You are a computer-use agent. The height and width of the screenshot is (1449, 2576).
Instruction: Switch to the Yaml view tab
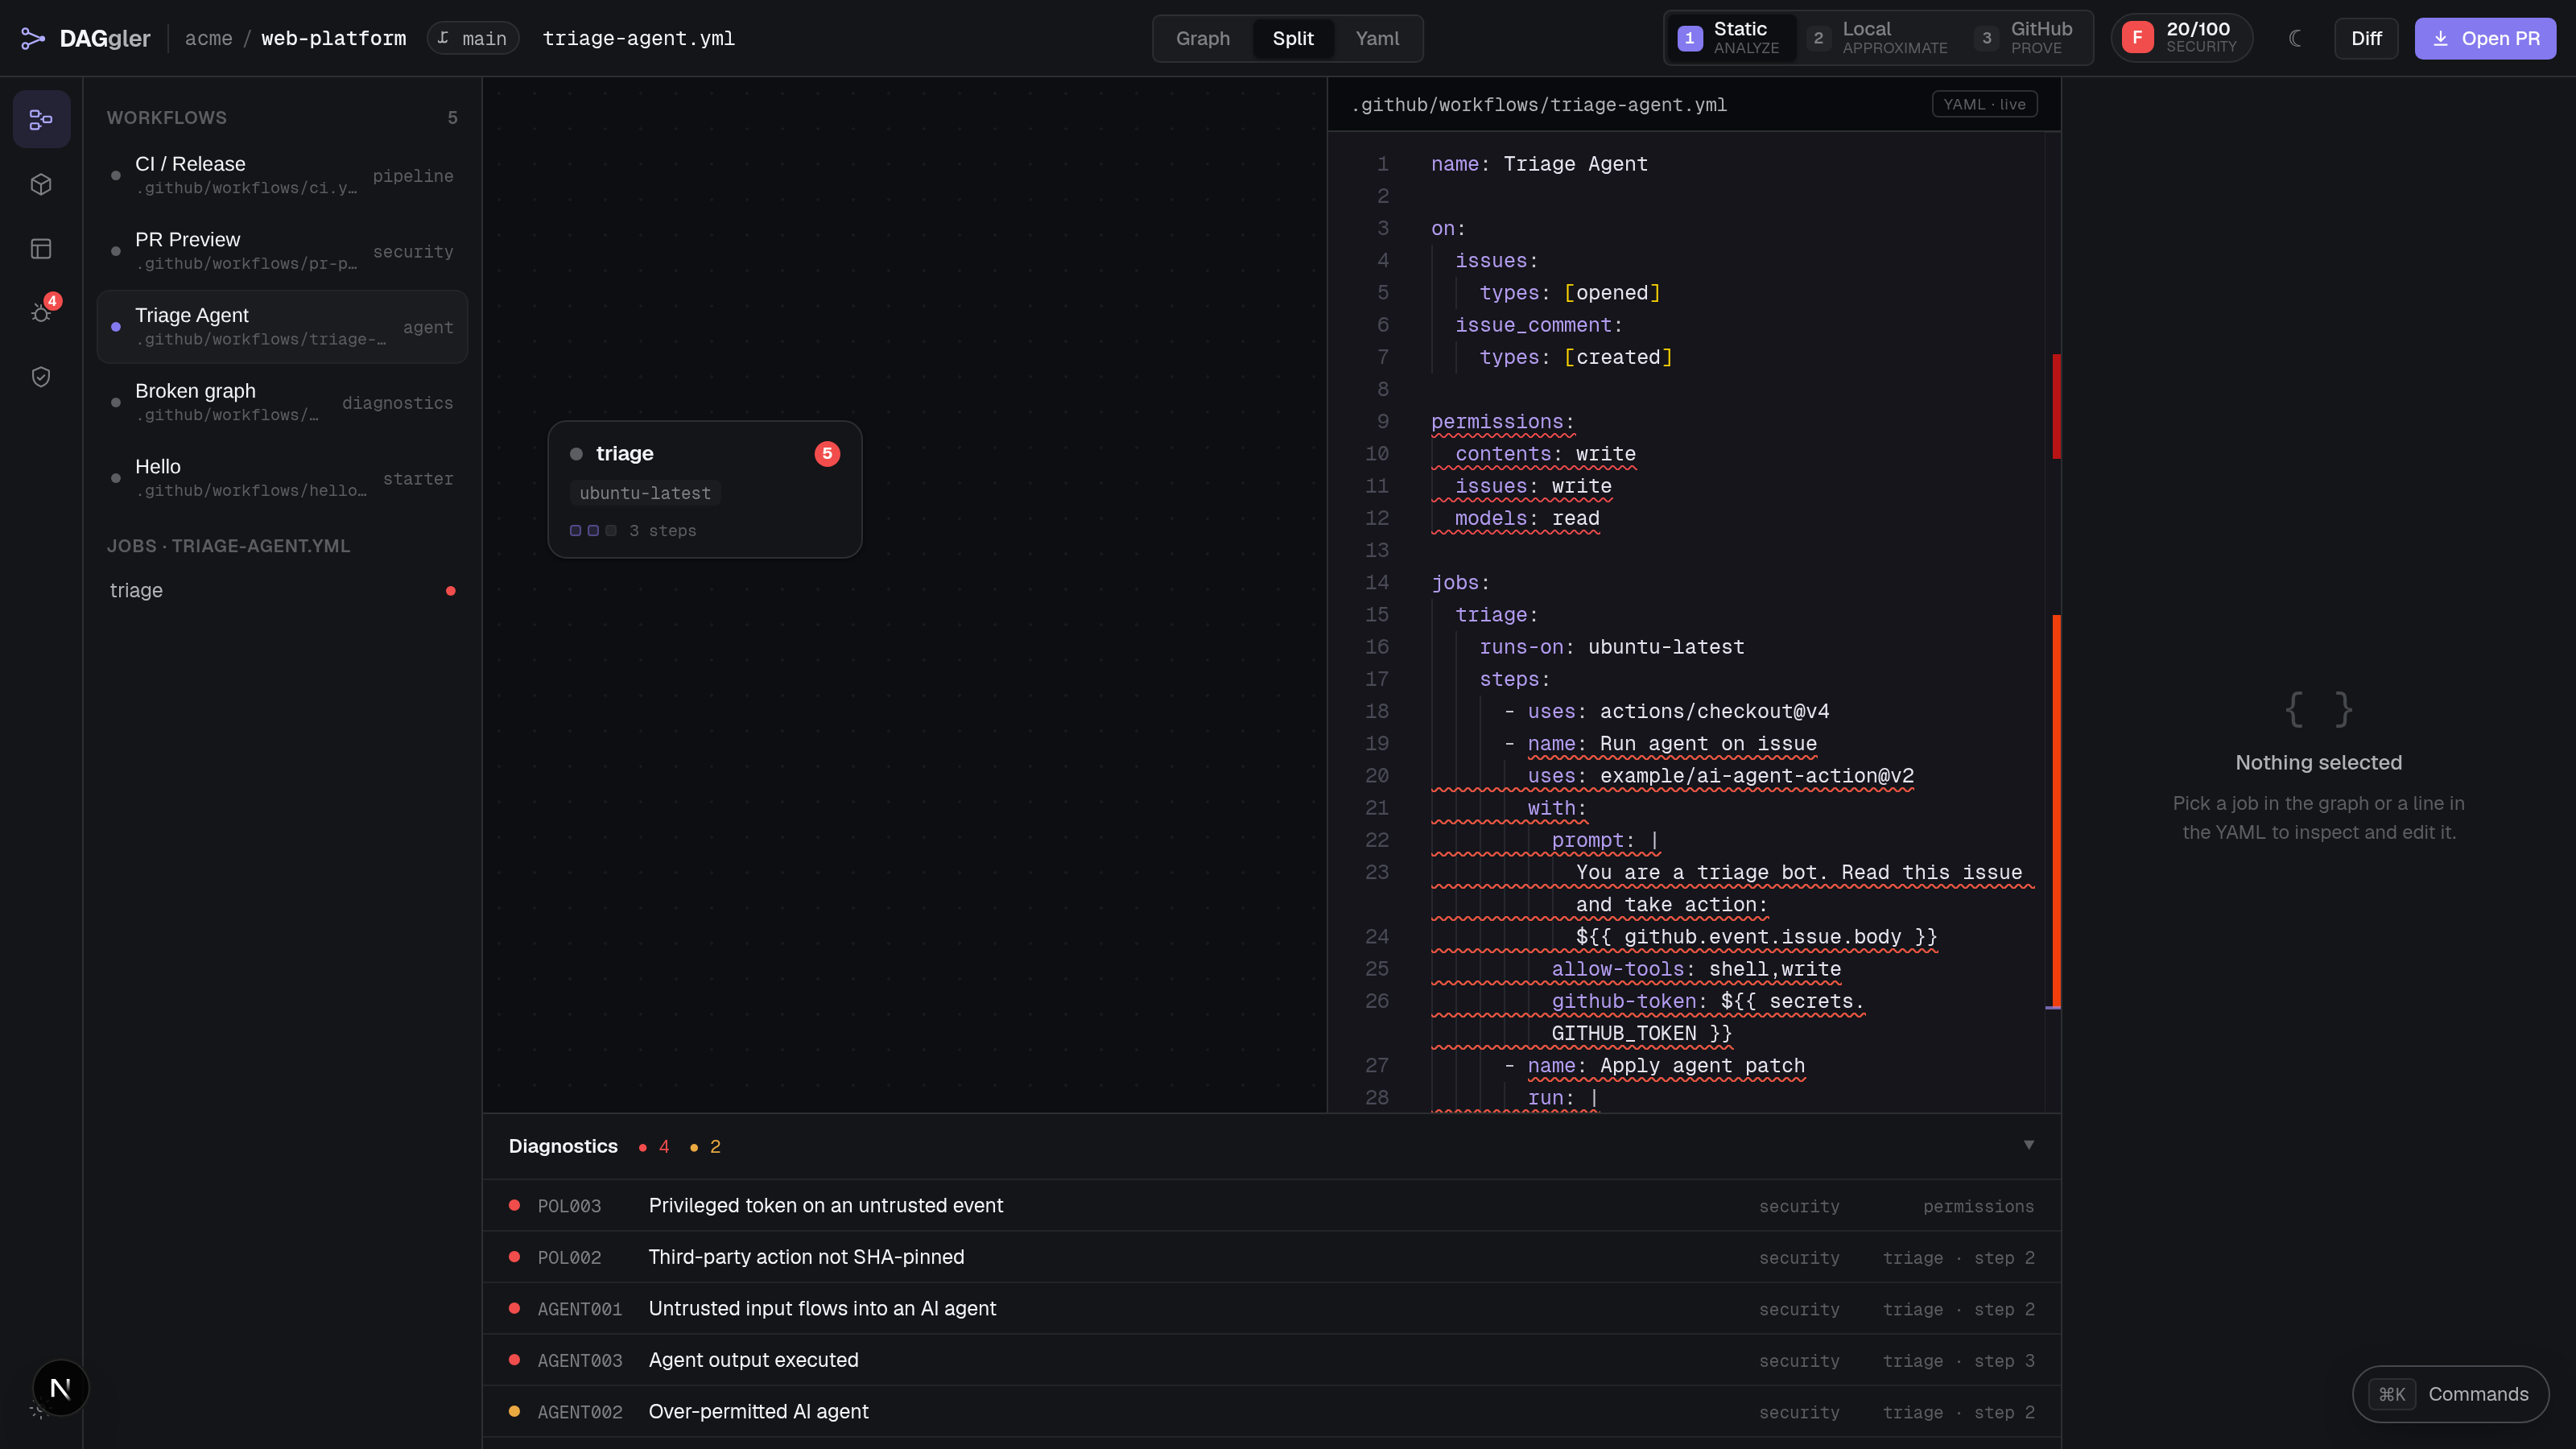(1377, 38)
